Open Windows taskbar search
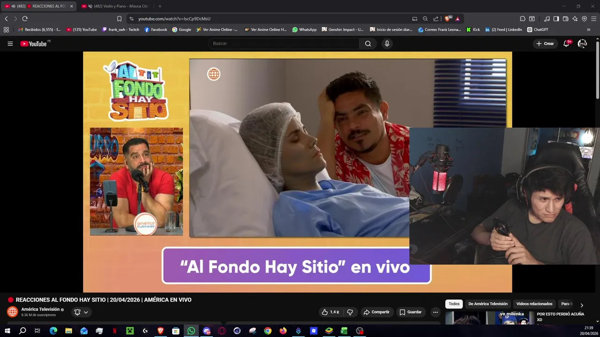600x337 pixels. [22, 331]
